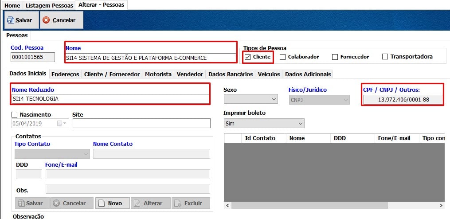
Task: Click the Fone/E-mail input field
Action: 128,174
